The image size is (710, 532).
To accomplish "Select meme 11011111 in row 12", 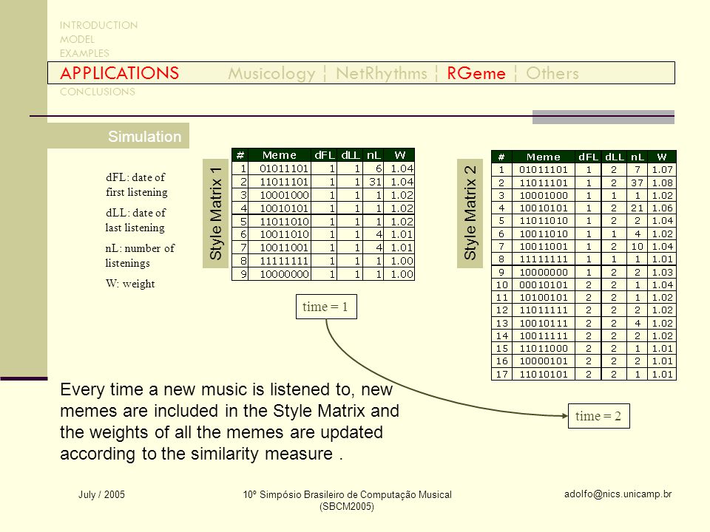I will [544, 310].
